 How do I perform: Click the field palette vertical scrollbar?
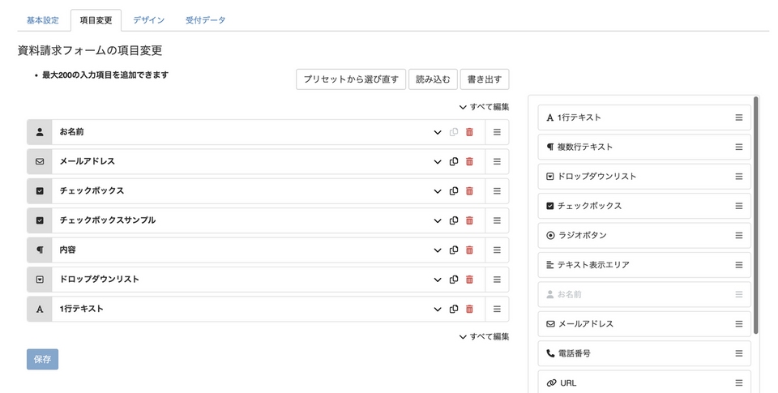click(x=756, y=215)
